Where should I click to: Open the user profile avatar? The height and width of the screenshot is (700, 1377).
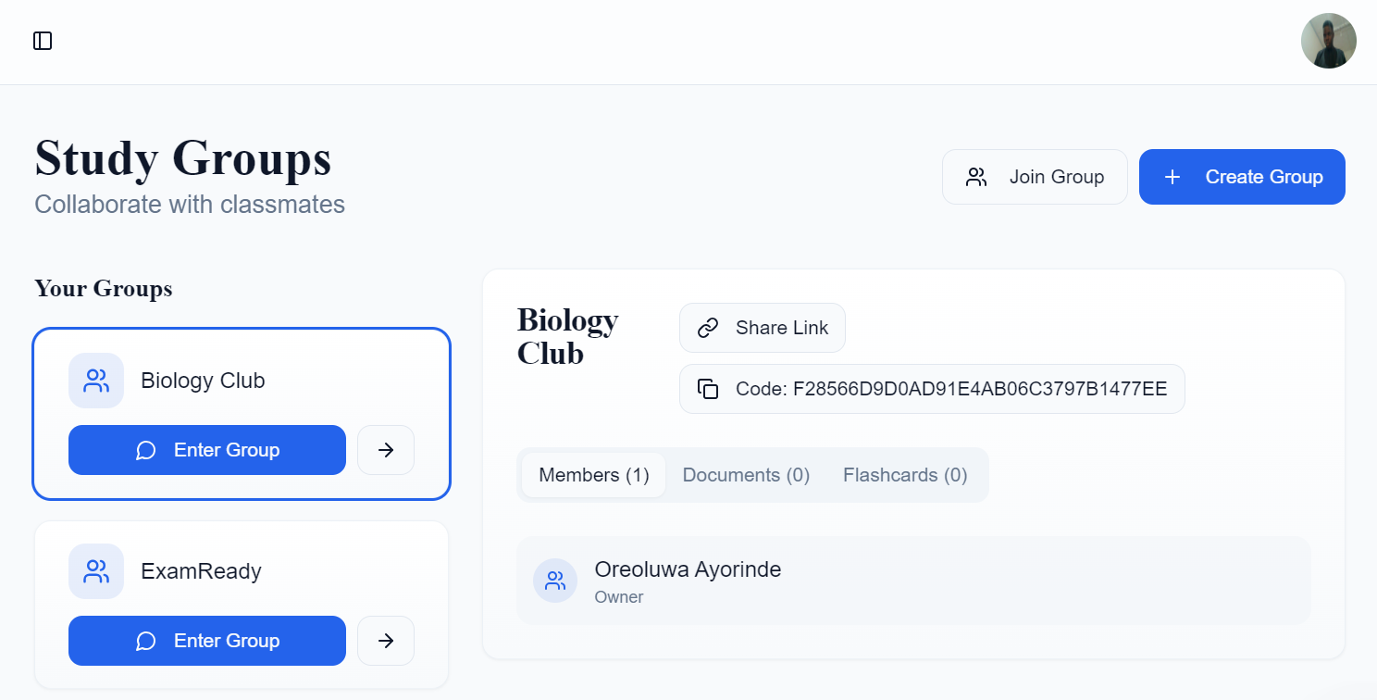(x=1328, y=41)
